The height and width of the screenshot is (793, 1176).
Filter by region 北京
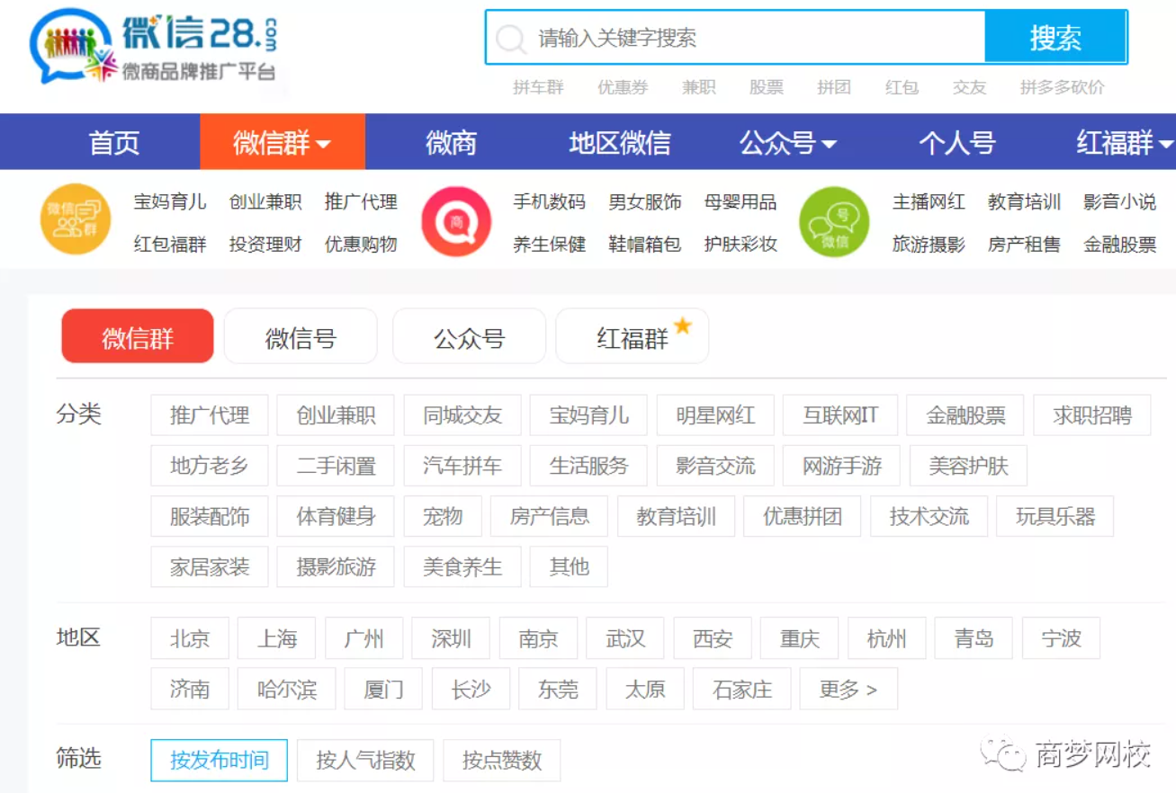[190, 638]
